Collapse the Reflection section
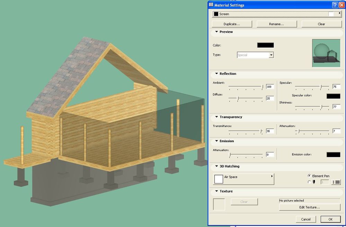 (x=216, y=73)
